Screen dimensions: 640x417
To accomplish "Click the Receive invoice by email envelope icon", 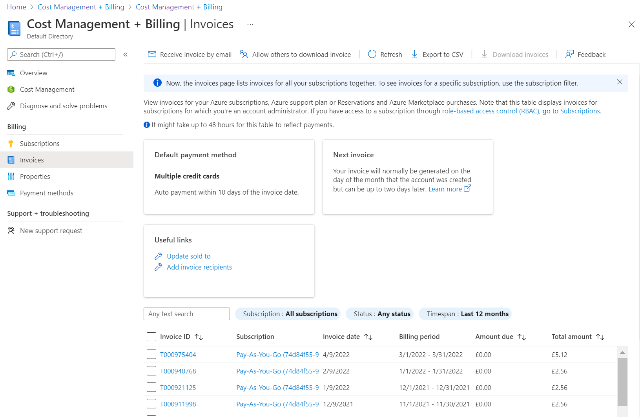I will click(152, 54).
